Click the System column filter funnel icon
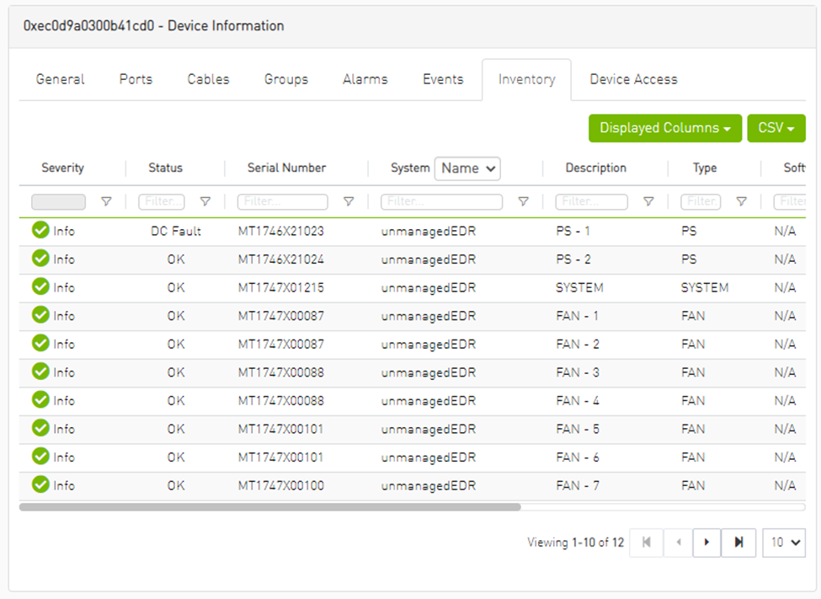This screenshot has height=599, width=821. pos(523,202)
